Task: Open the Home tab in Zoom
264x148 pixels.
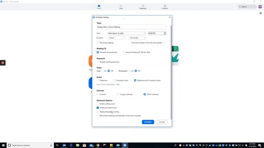Action: [x=99, y=7]
